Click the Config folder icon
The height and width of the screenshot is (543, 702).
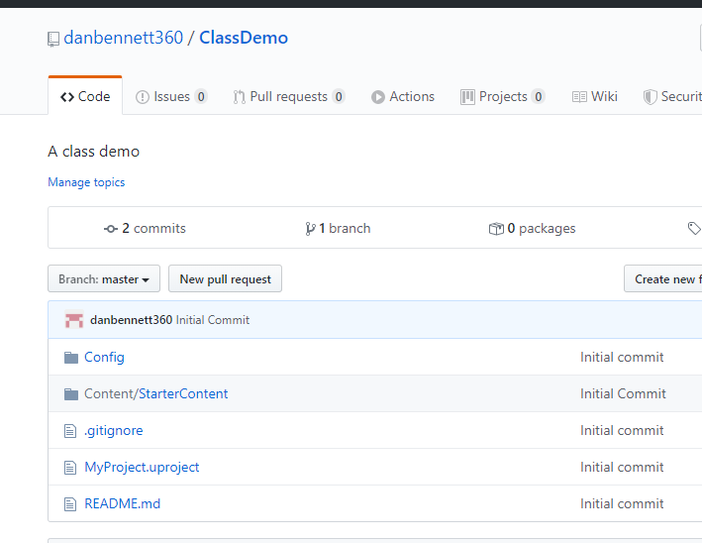coord(70,357)
